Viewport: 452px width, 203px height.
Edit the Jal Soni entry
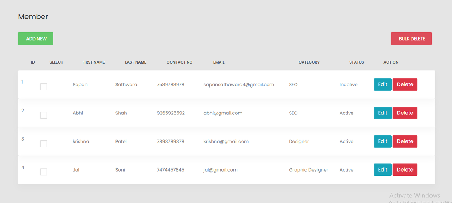tap(383, 170)
